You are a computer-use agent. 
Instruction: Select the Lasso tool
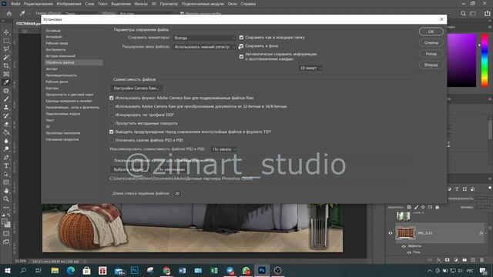click(6, 49)
